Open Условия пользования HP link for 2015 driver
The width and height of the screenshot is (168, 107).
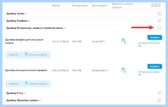pos(149,73)
